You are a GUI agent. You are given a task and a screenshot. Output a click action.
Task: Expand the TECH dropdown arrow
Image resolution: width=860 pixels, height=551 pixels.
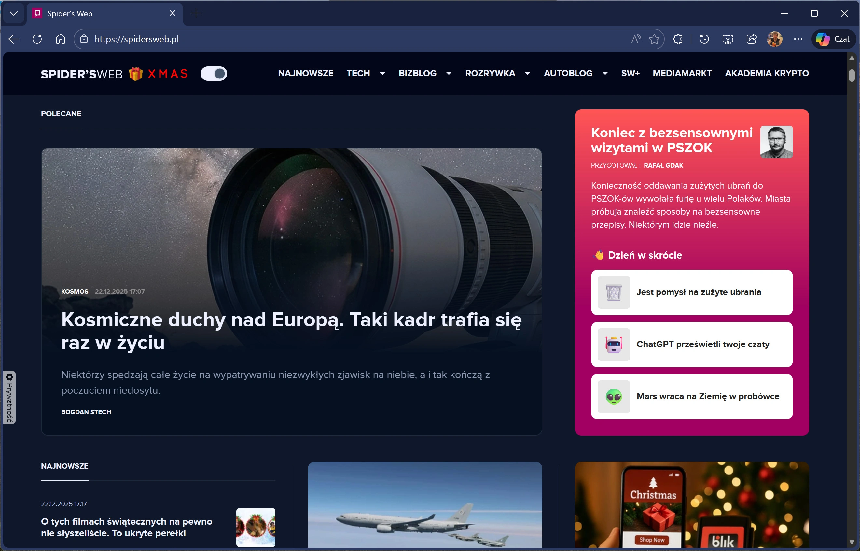coord(382,74)
